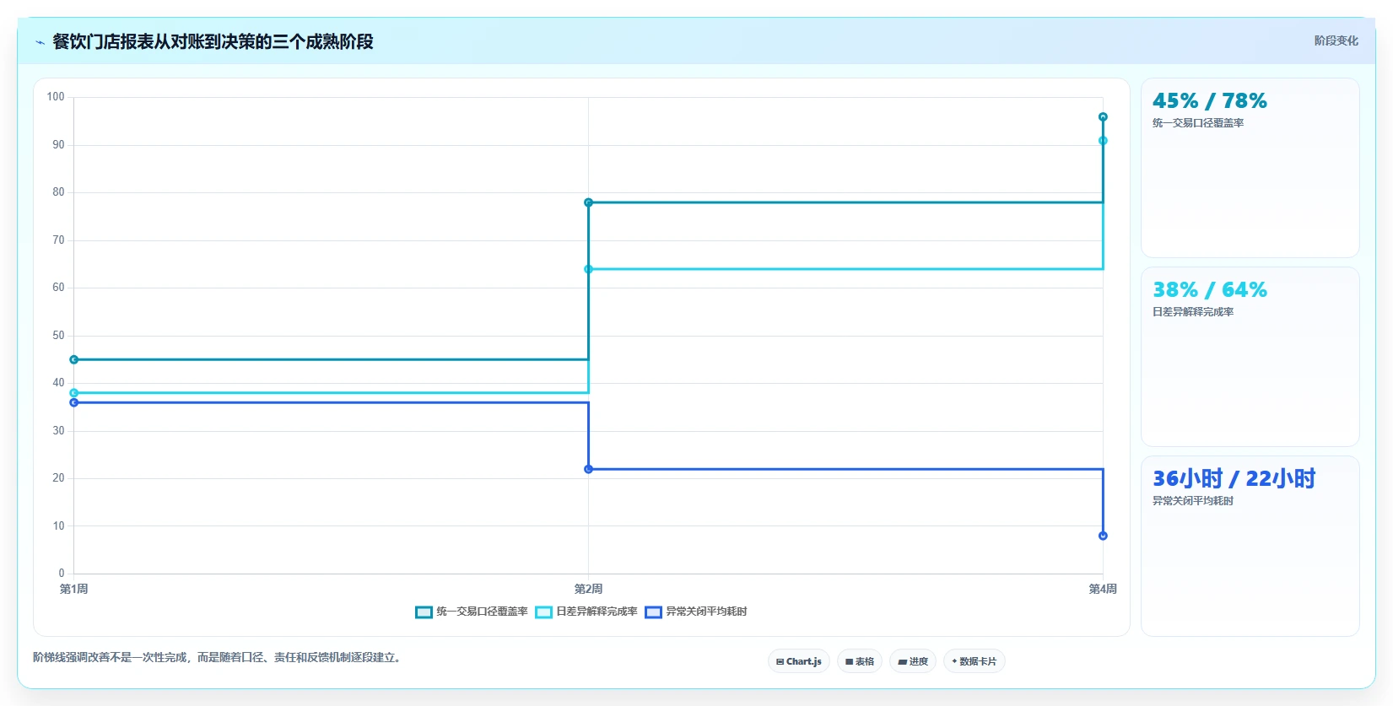This screenshot has height=706, width=1393.
Task: Click the teal 统一交易口径覆盖率 legend swatch
Action: tap(424, 612)
